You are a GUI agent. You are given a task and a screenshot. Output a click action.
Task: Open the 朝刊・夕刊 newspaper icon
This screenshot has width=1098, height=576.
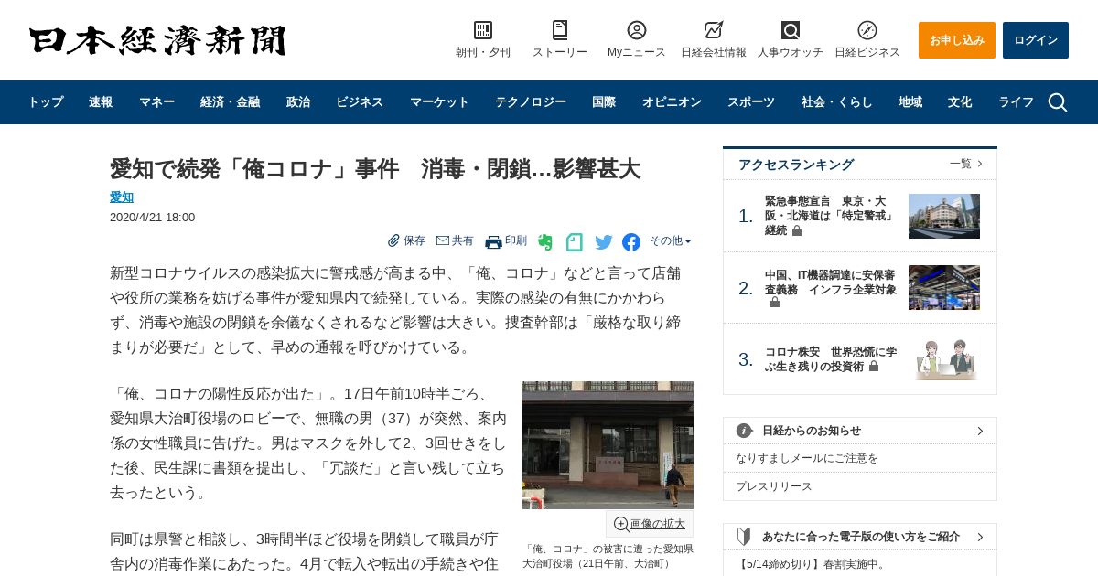click(x=483, y=30)
